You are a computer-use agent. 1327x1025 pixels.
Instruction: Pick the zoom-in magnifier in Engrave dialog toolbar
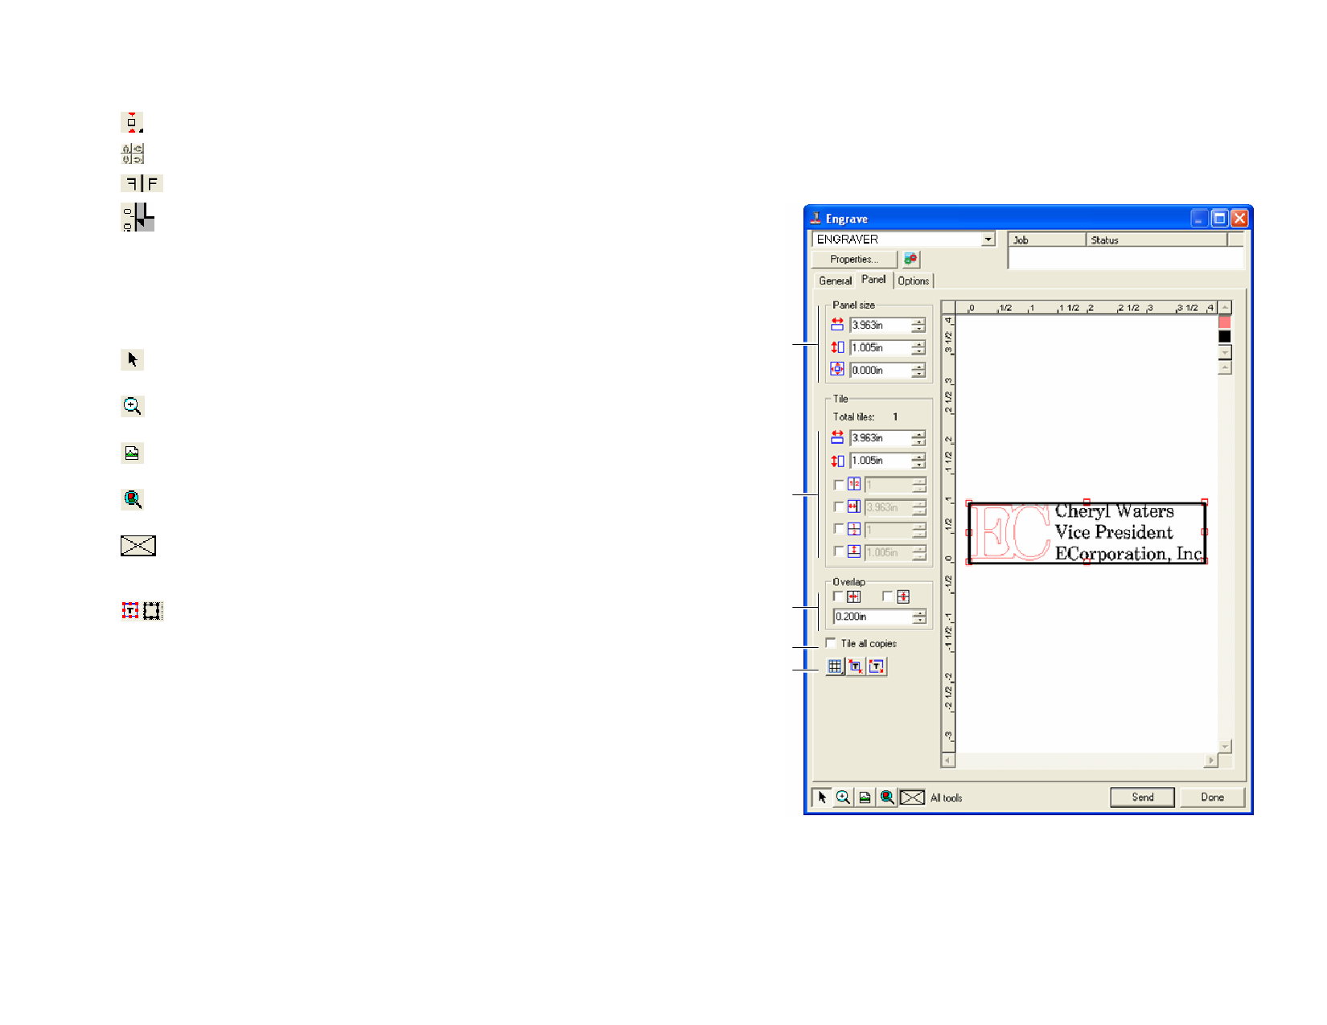[x=843, y=797]
